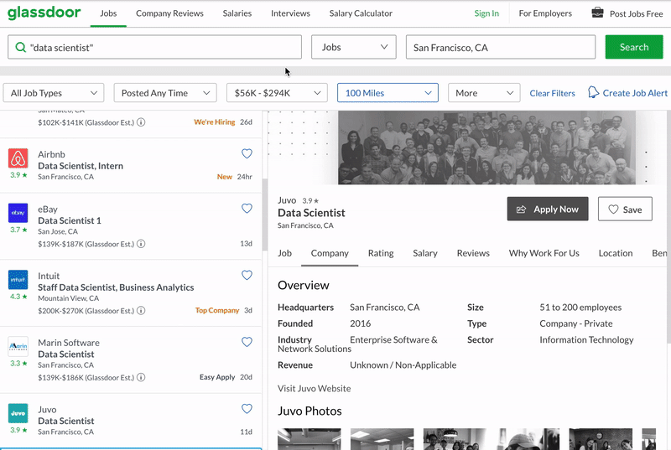Open Salary Calculator in navigation
The width and height of the screenshot is (671, 450).
(x=361, y=13)
